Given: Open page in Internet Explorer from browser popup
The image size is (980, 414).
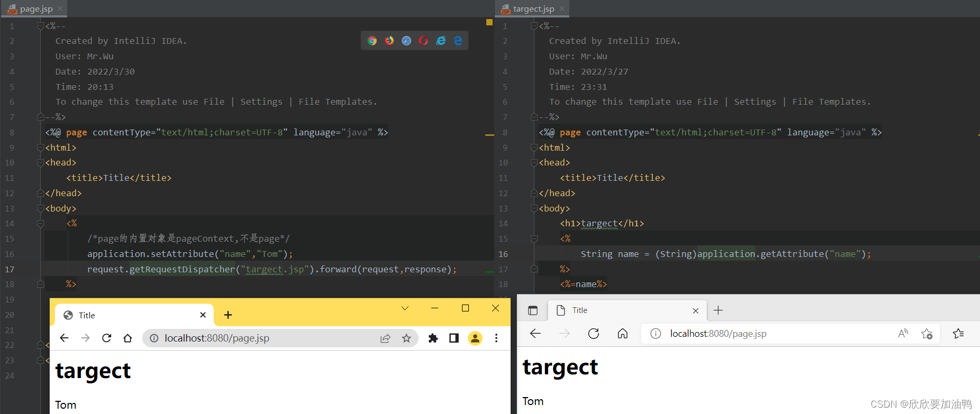Looking at the screenshot, I should 441,41.
